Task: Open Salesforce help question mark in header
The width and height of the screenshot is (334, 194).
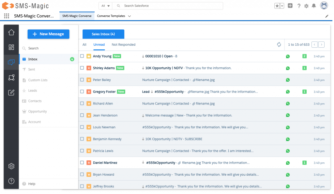Action: [x=299, y=6]
